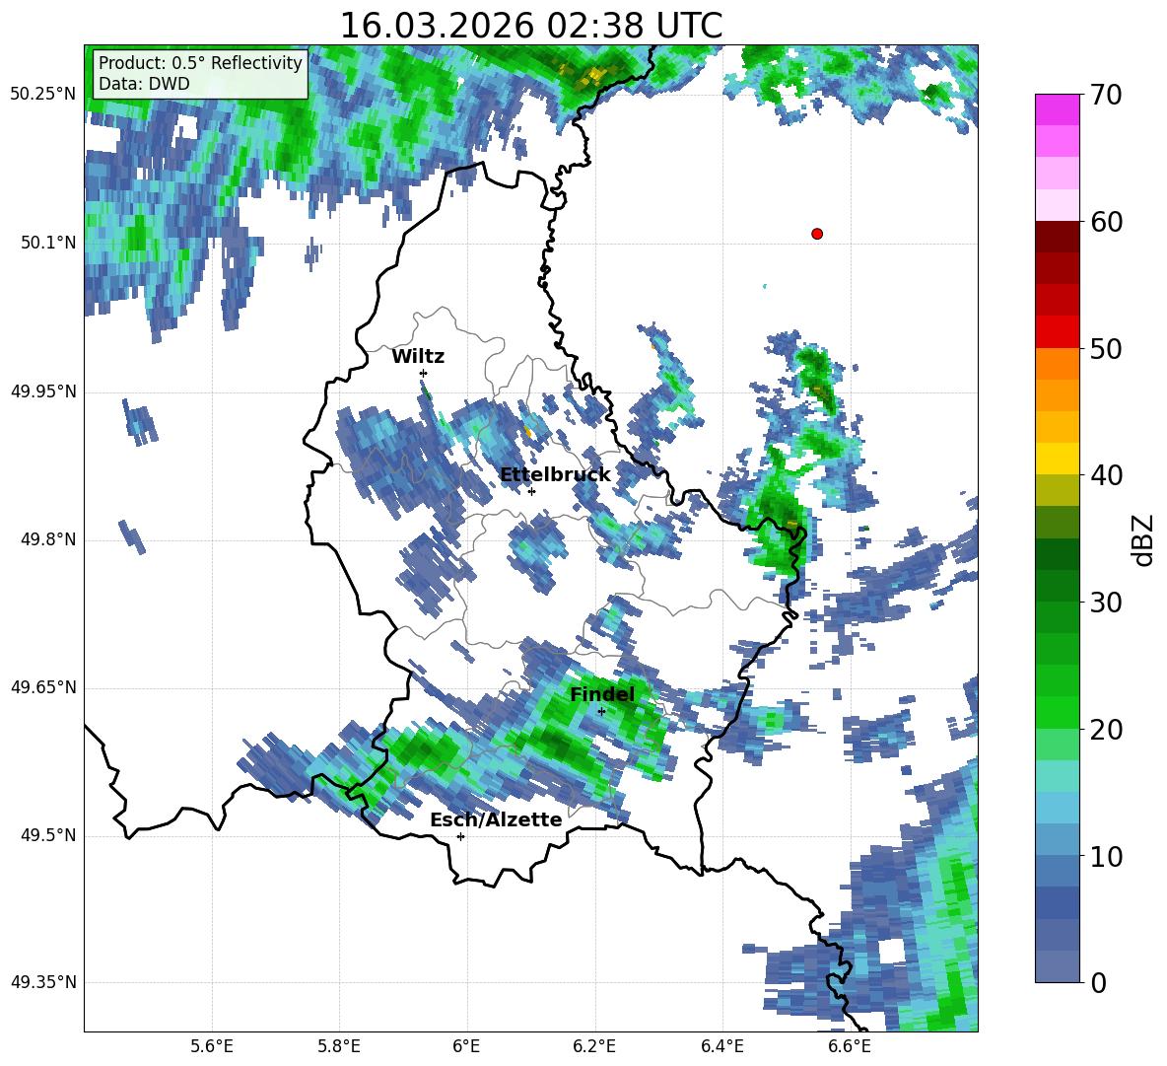This screenshot has width=1167, height=1066.
Task: Click the Findel city label
Action: [x=602, y=694]
